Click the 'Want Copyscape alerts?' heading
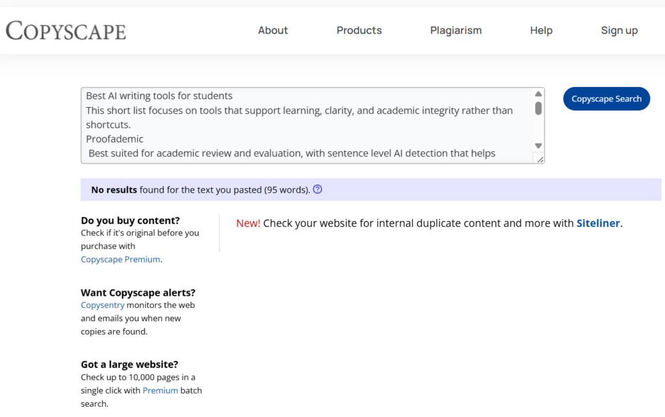 138,292
